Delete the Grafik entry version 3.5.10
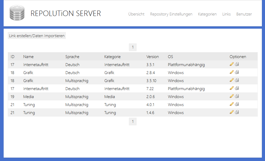 tap(237, 80)
